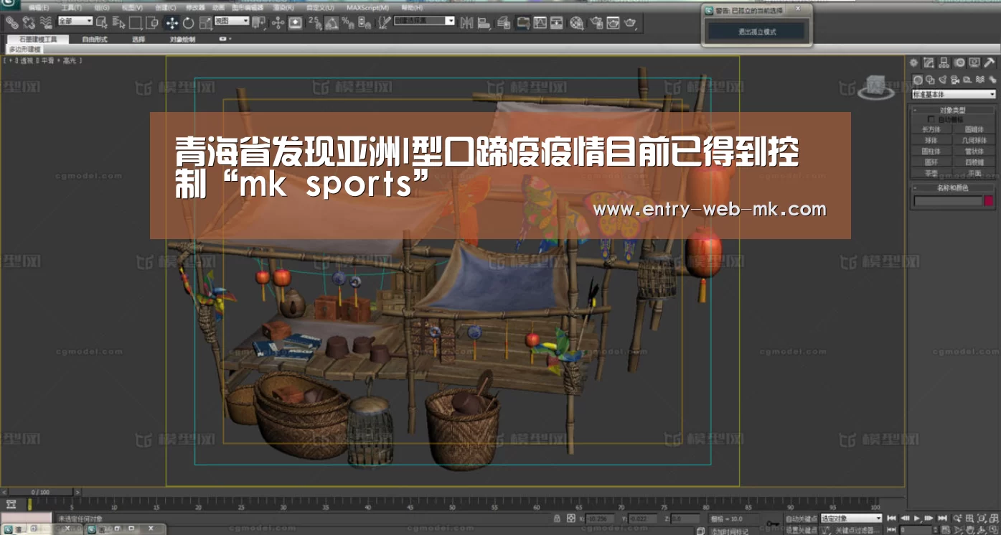Collapse the 对象类型 rollout header

click(x=954, y=111)
